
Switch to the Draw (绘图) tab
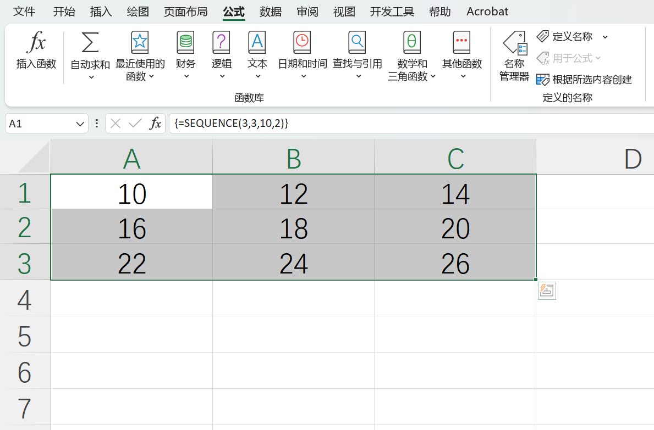138,11
